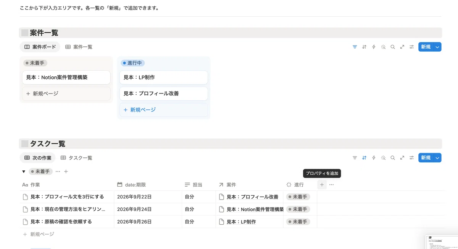Screen dimensions: 458x249
Task: Open 案件一覧 database in full page
Action: click(402, 47)
